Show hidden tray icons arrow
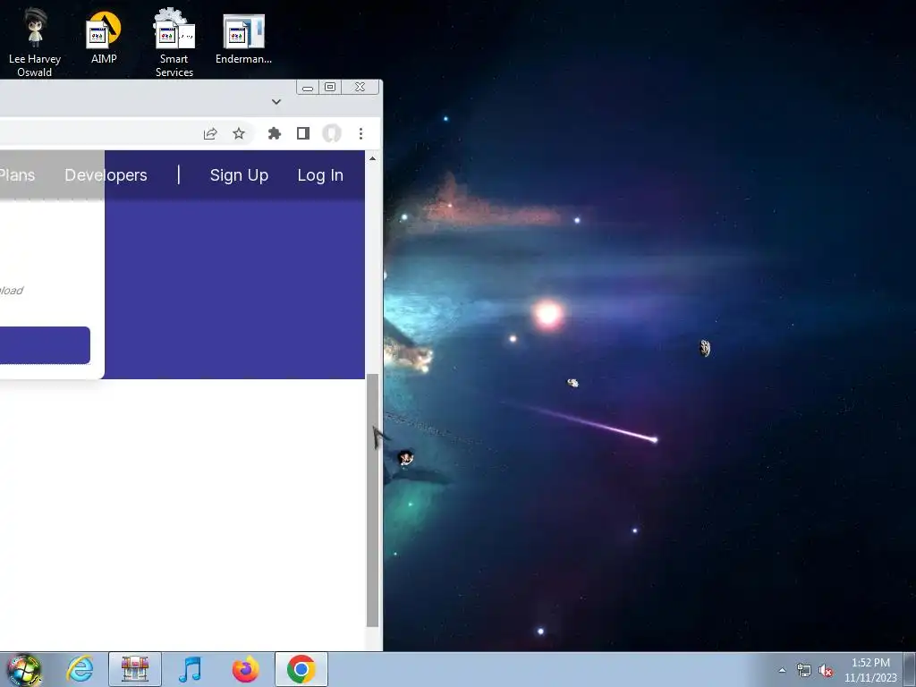This screenshot has width=916, height=687. coord(782,670)
